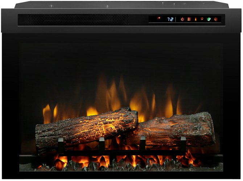This screenshot has width=243, height=181.
Task: Tap the flame speed icon
Action: pos(202,19)
